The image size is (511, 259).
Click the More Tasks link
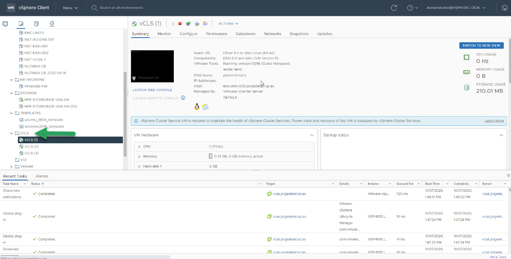point(498,257)
